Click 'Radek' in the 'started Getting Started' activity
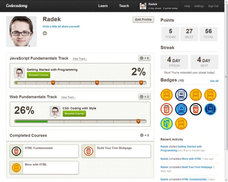The height and width of the screenshot is (182, 228). tap(164, 147)
